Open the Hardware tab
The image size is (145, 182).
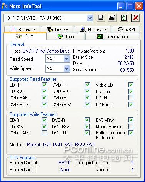(93, 29)
